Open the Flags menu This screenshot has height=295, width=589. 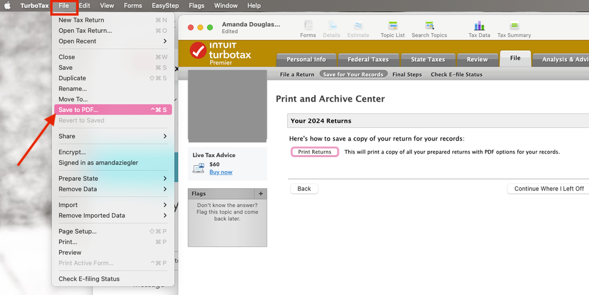tap(197, 6)
